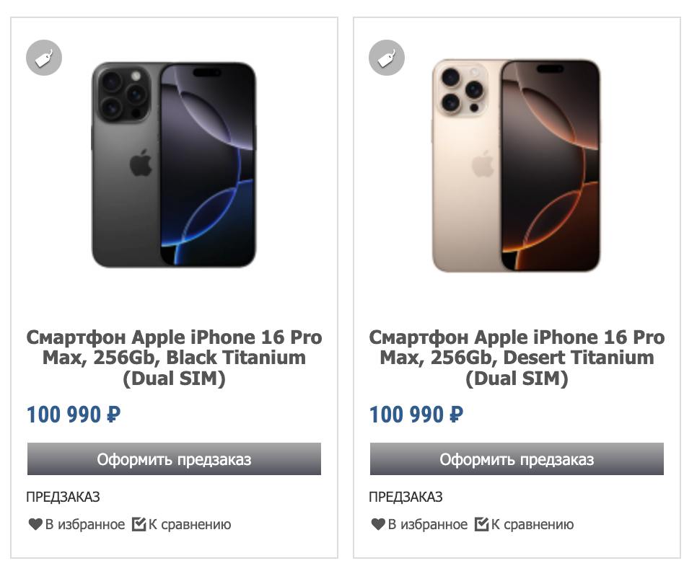Click the 100 990 ₽ price of Black Titanium
The image size is (697, 571).
74,415
